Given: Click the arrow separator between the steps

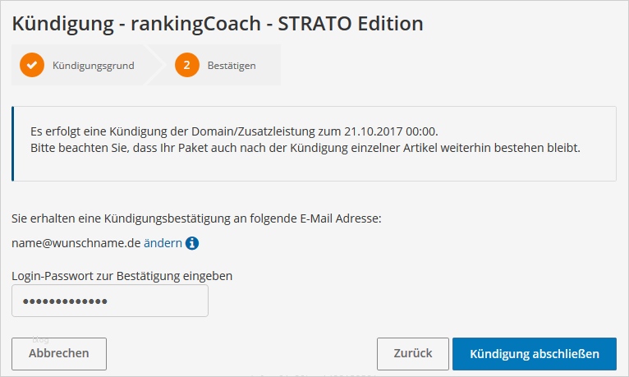Looking at the screenshot, I should click(155, 65).
